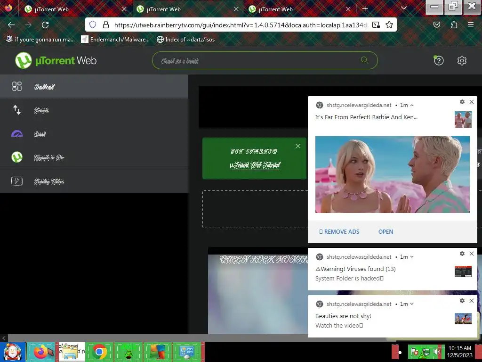This screenshot has height=362, width=482.
Task: Open the Dashboard sidebar item
Action: pos(94,87)
